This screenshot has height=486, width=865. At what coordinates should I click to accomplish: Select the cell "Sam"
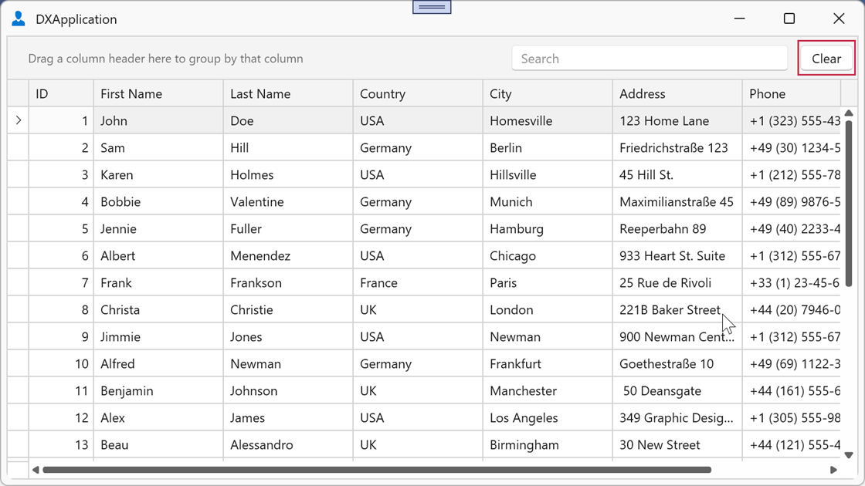(x=158, y=147)
